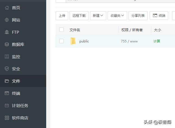Click the 权限 / 所有者 column header

[132, 30]
